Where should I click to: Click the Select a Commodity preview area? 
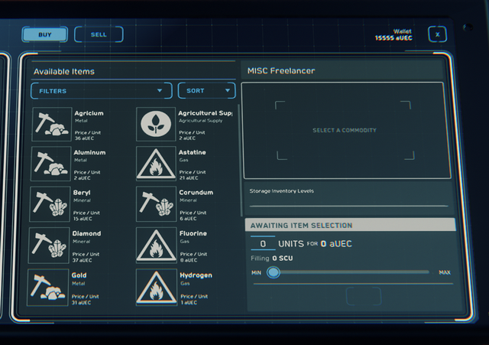click(347, 130)
